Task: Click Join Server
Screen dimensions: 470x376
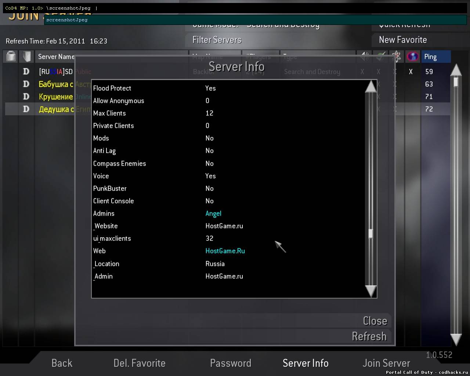Action: 386,363
